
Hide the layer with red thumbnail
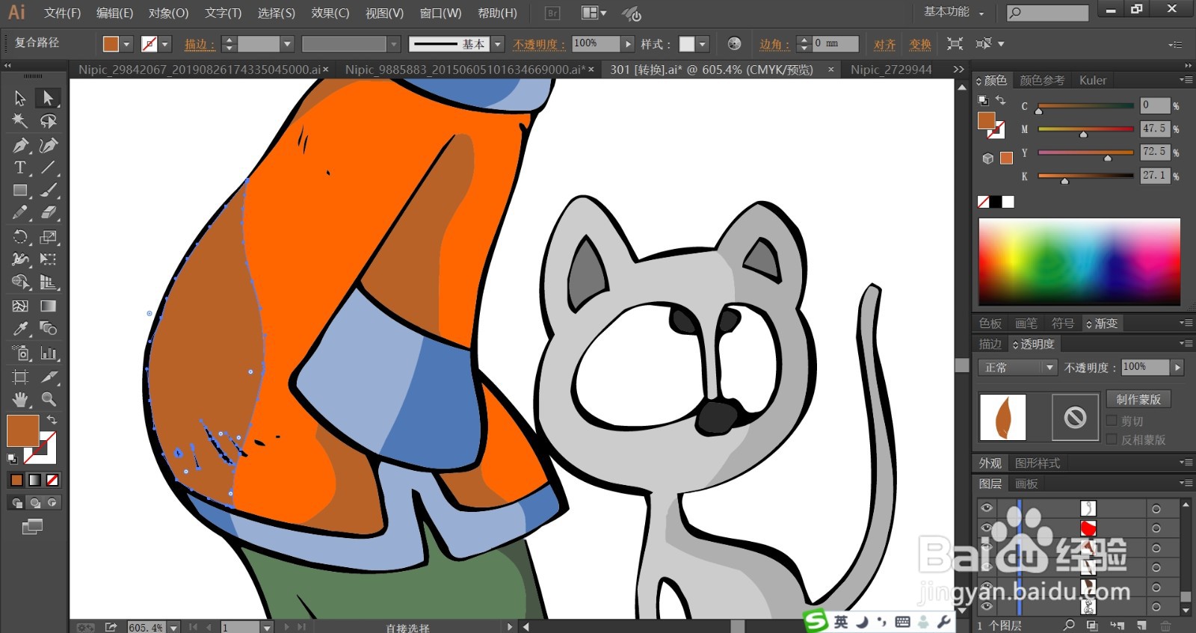(x=987, y=528)
